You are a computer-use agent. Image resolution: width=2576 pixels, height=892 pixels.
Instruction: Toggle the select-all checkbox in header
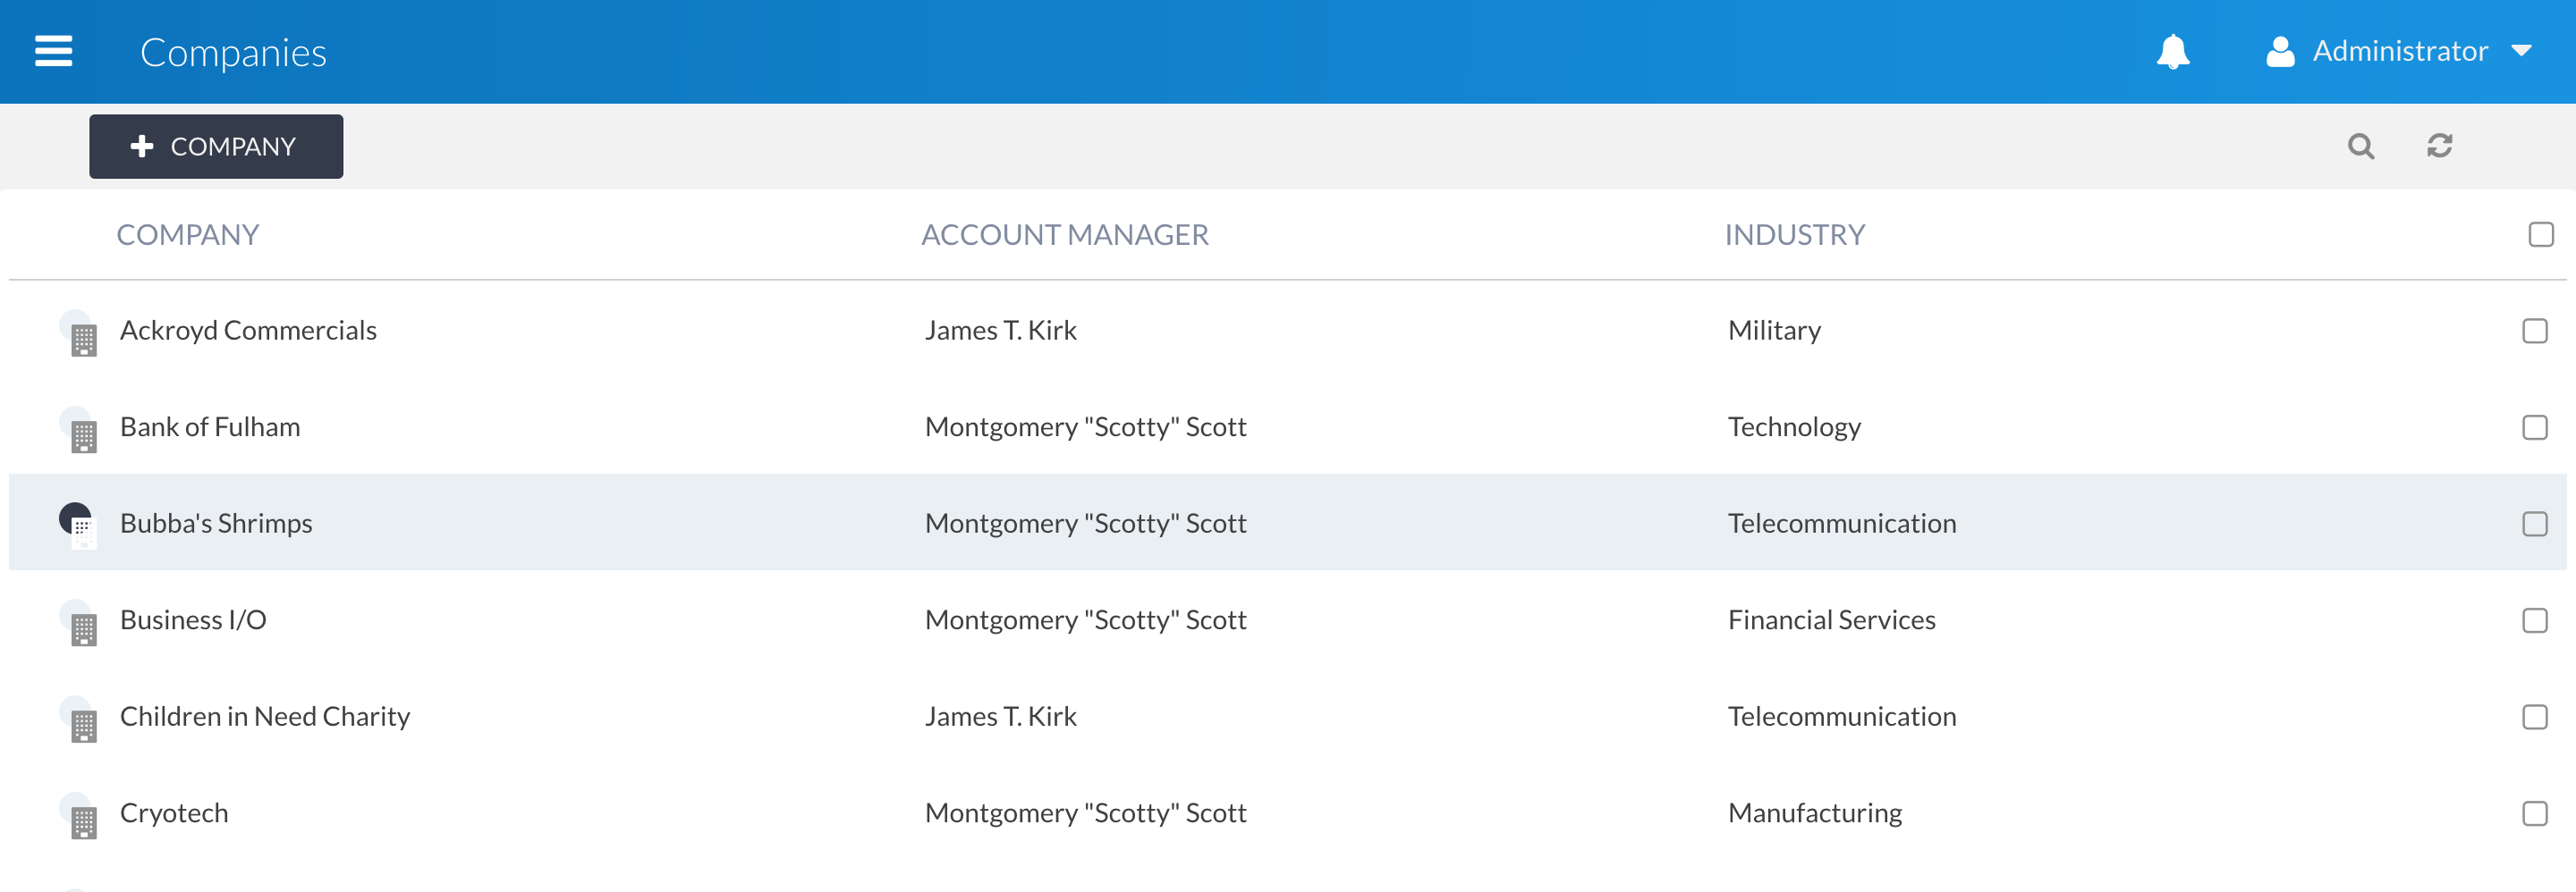coord(2540,235)
